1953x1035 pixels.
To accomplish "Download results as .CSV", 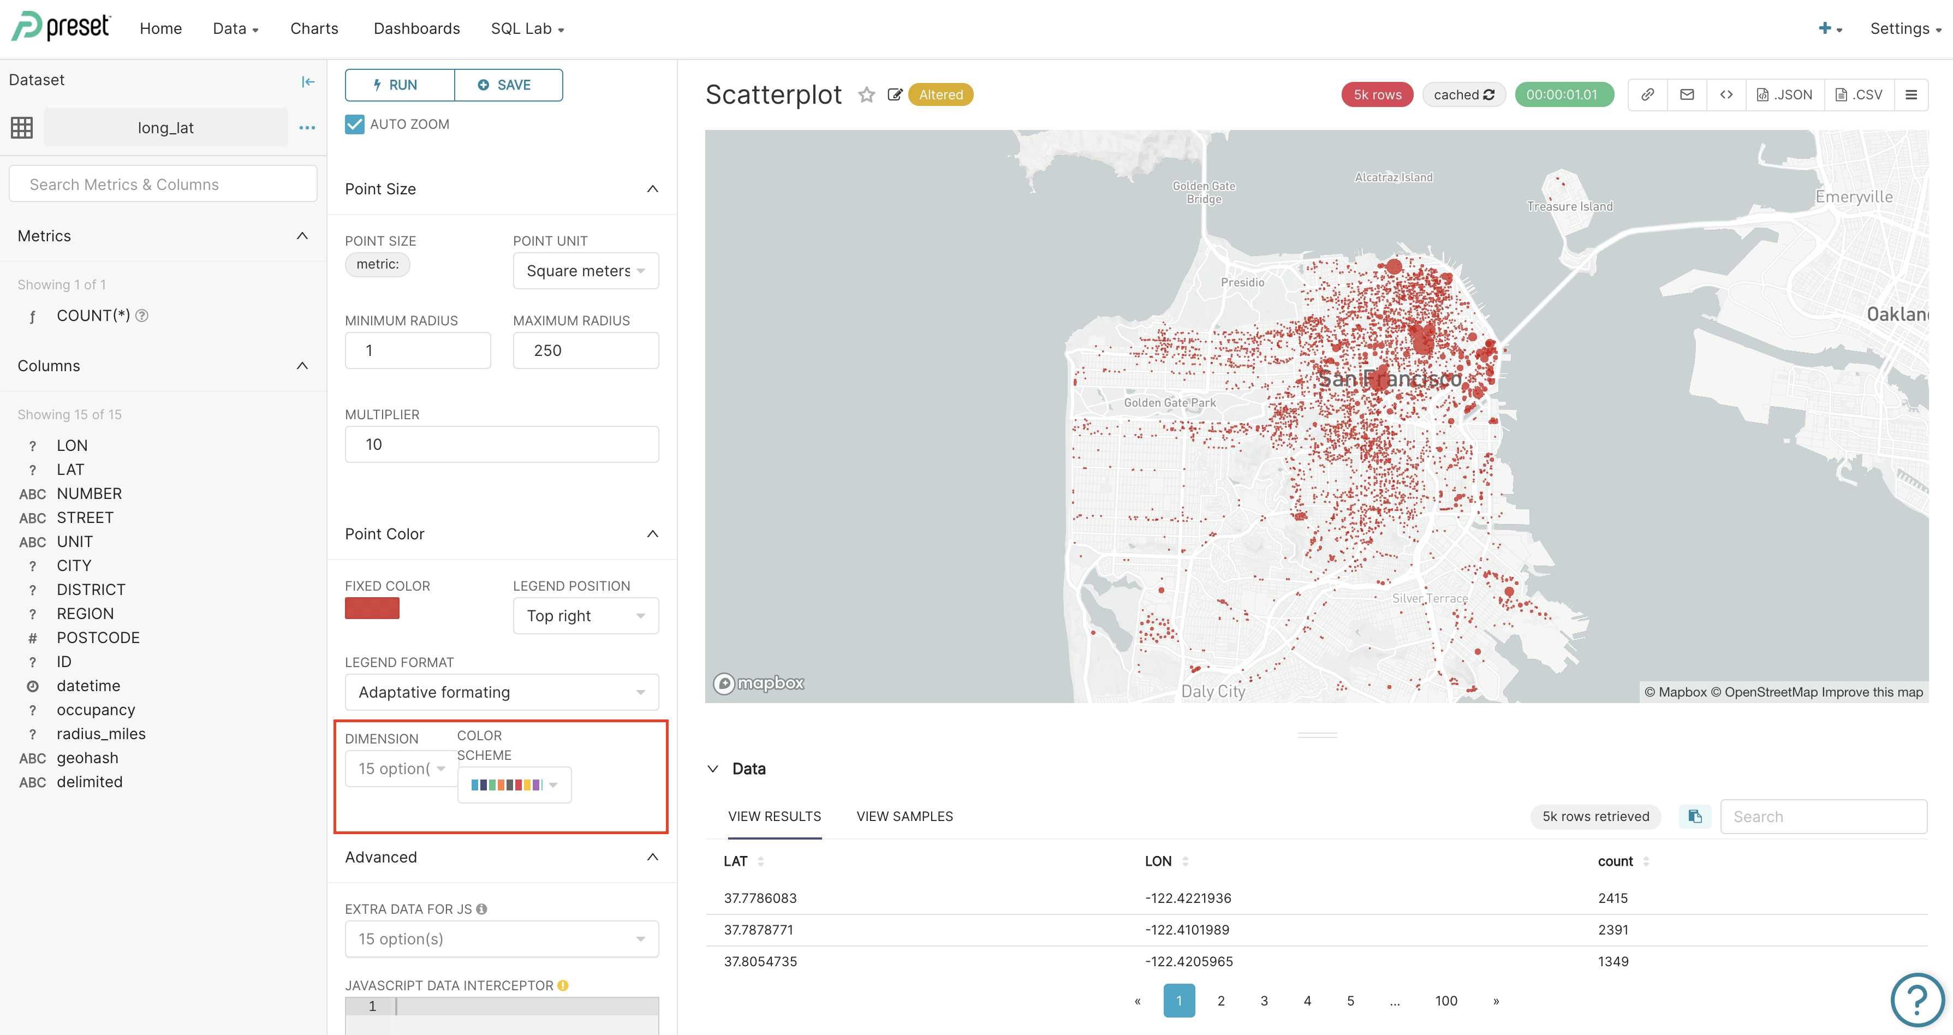I will pyautogui.click(x=1859, y=94).
